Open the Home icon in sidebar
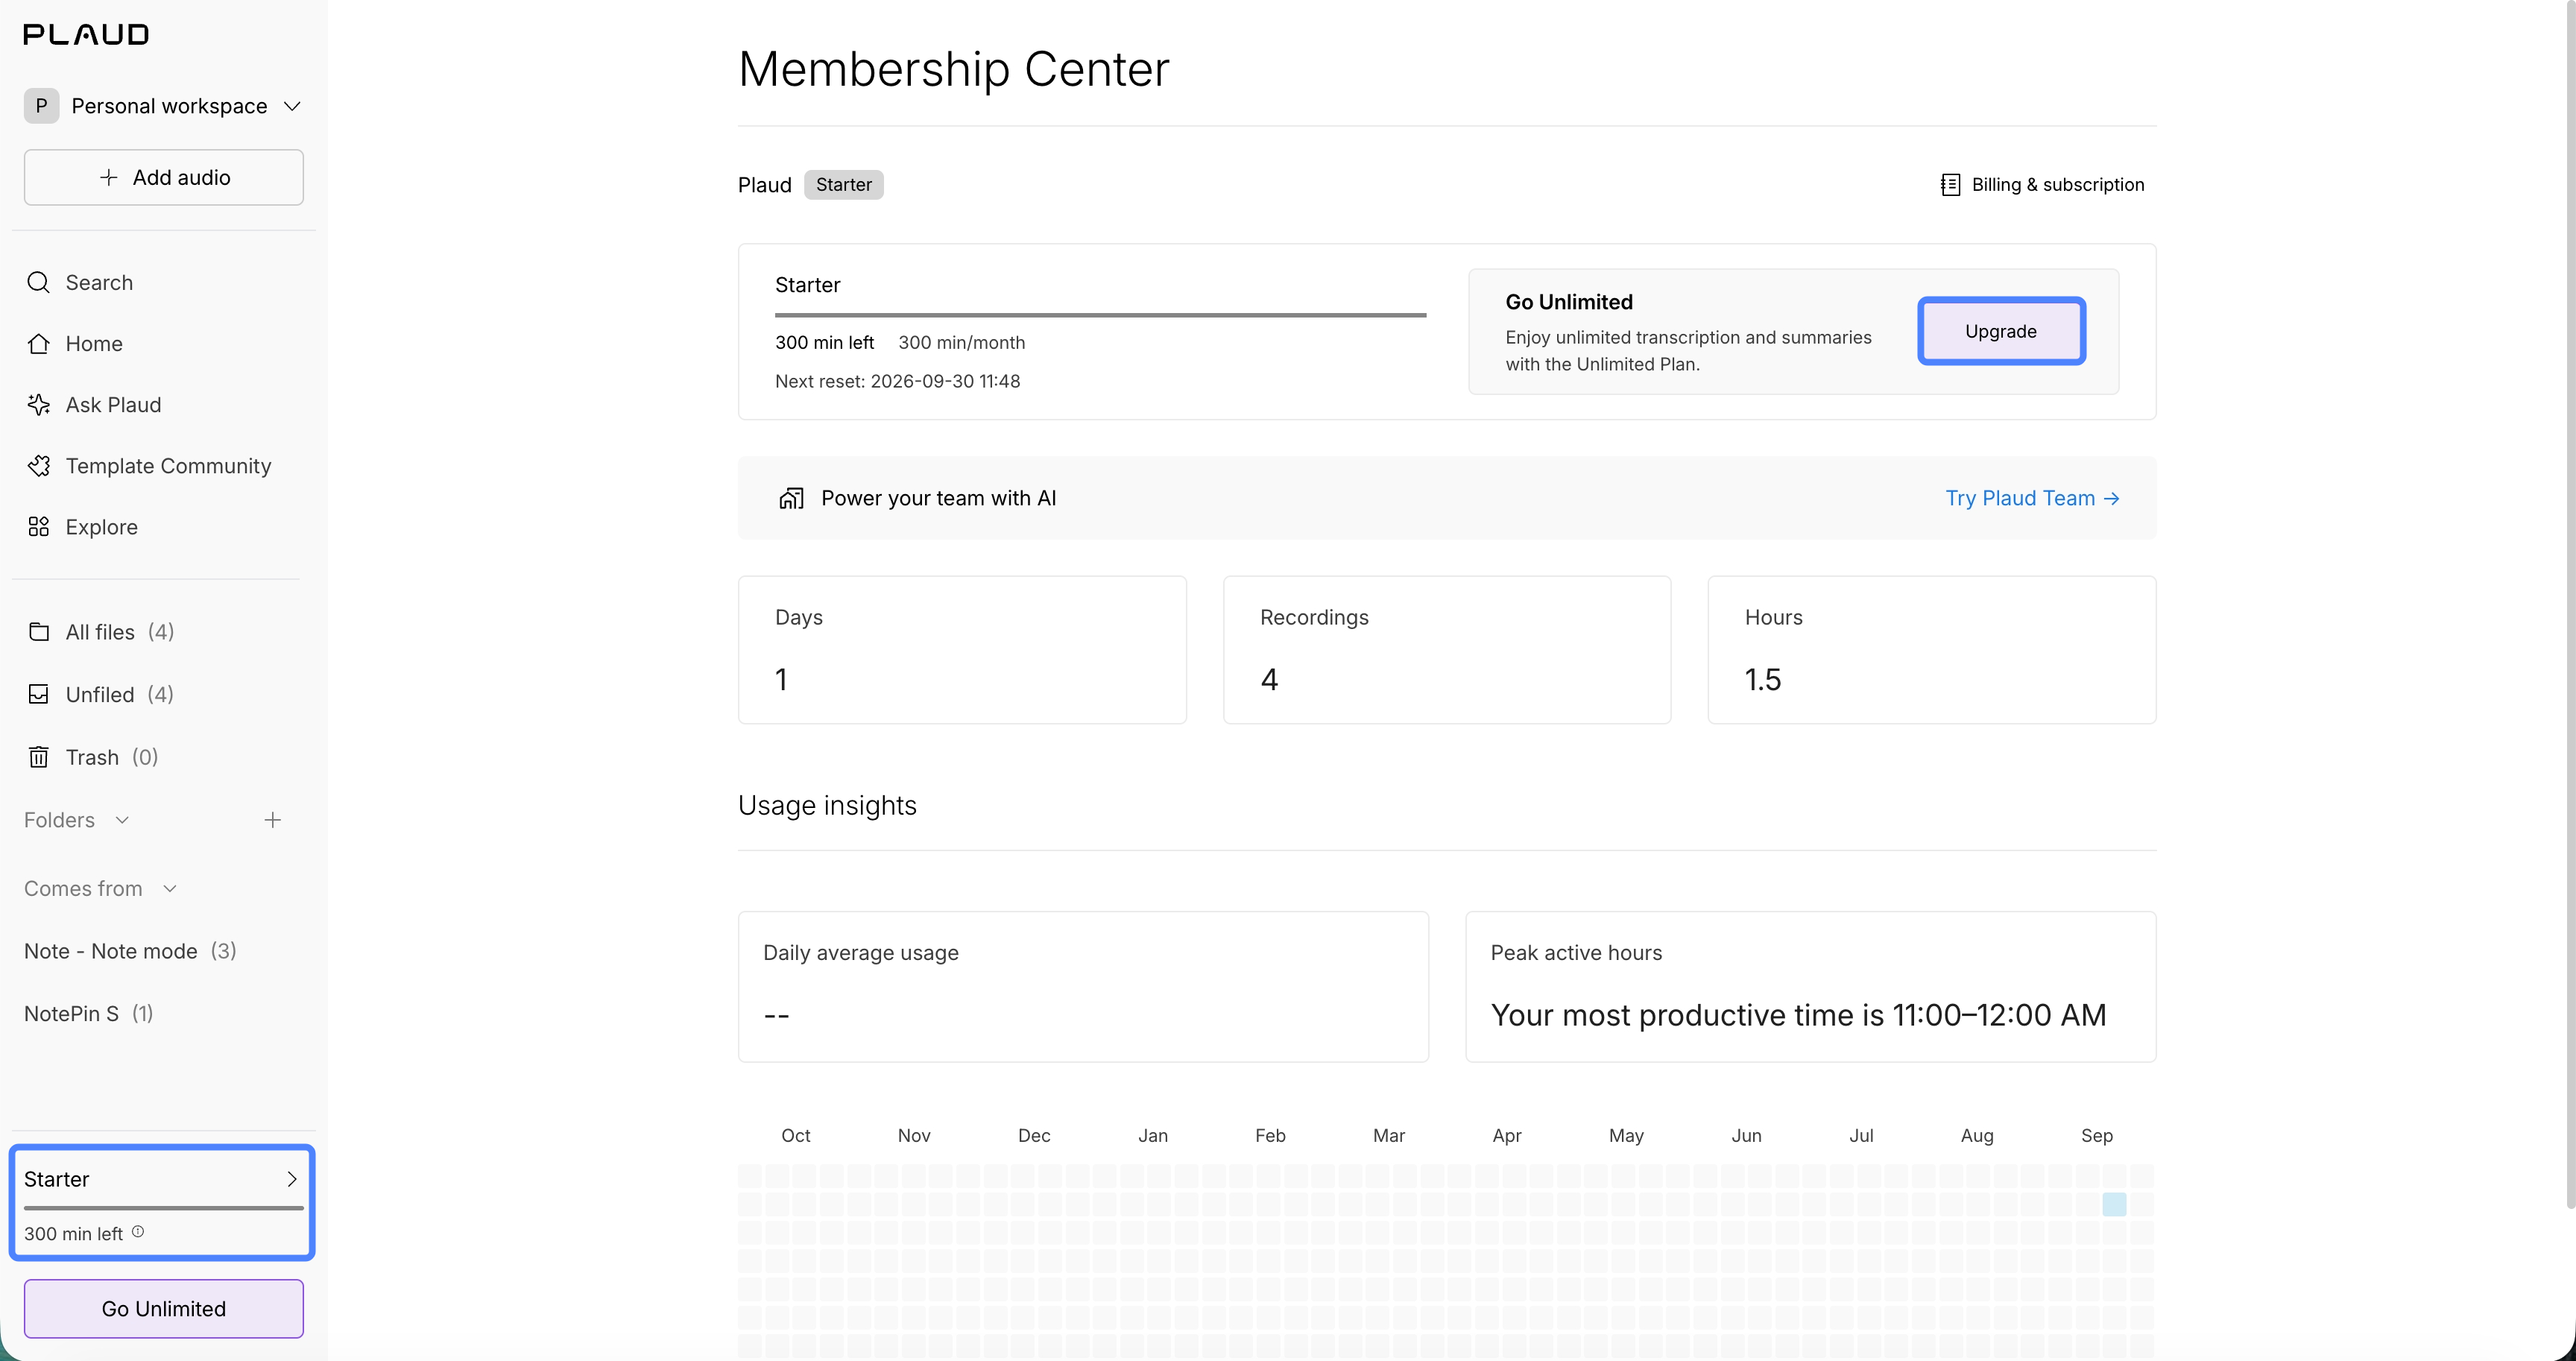 pos(38,344)
